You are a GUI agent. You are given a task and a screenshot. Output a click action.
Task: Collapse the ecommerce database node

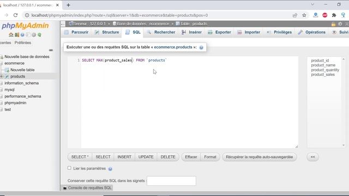coord(1,64)
